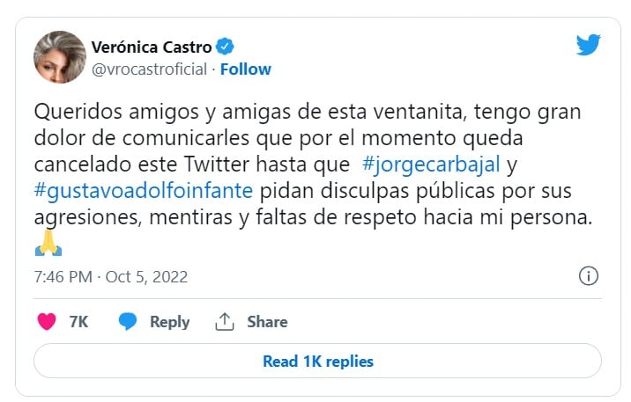Click the praying hands emoji
Screen dimensions: 631x402
[x=48, y=244]
